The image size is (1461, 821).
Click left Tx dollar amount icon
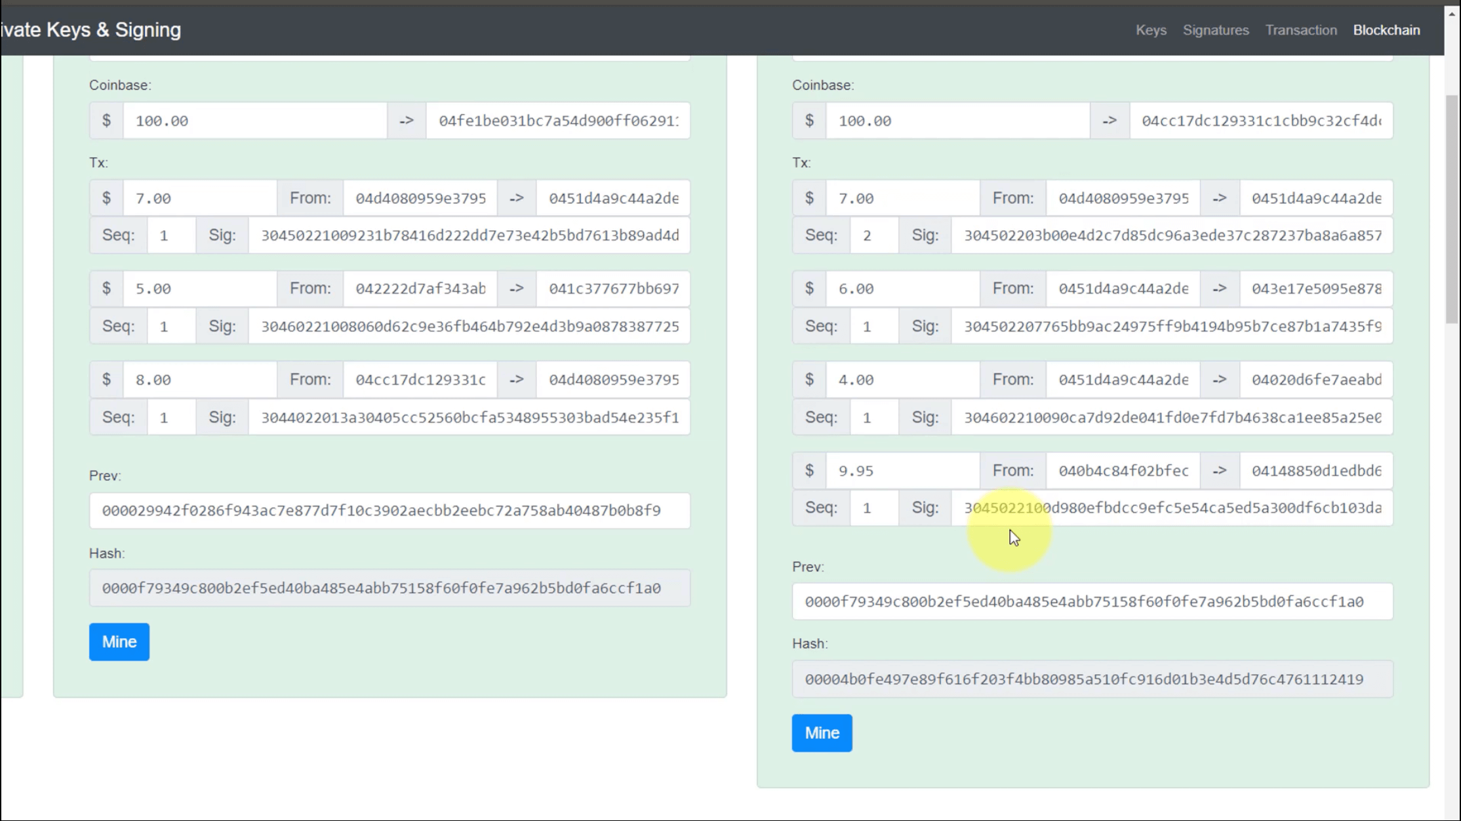click(106, 198)
